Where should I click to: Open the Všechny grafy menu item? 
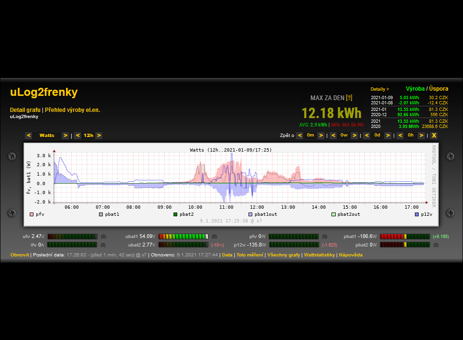pos(283,255)
